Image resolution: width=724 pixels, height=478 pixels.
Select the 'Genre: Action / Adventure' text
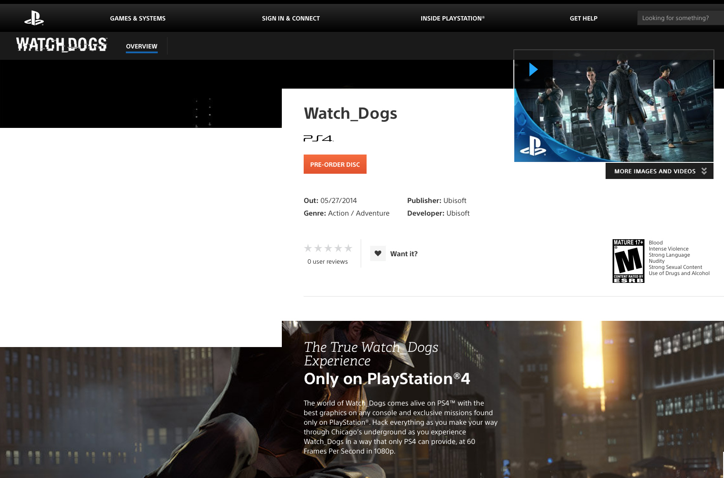[x=346, y=213]
